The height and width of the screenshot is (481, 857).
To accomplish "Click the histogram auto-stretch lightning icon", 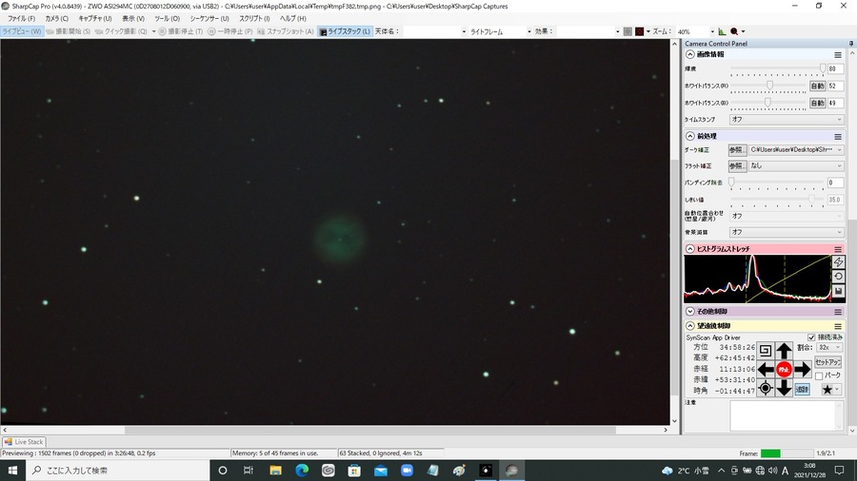I will coord(838,262).
